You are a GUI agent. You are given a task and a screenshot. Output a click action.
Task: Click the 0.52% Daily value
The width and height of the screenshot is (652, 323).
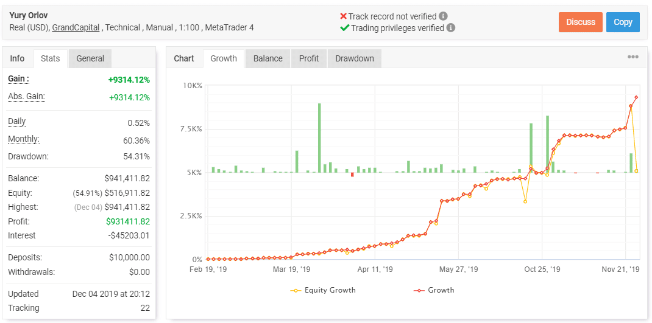point(139,123)
